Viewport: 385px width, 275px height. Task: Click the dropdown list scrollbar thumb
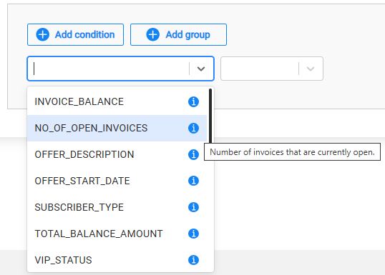click(x=210, y=116)
